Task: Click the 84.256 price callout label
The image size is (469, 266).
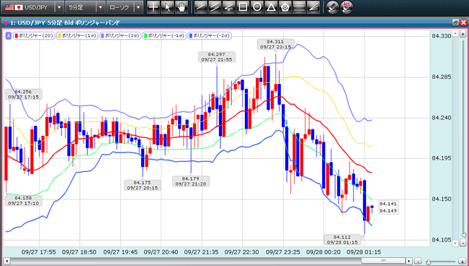Action: [23, 94]
